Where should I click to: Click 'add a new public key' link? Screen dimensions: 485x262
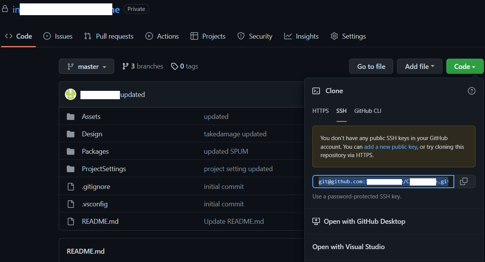click(391, 147)
